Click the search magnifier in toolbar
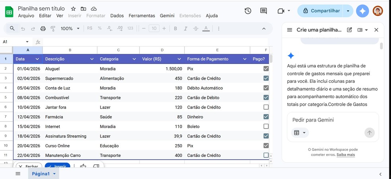Viewport: 391px width, 179px height. [12, 29]
